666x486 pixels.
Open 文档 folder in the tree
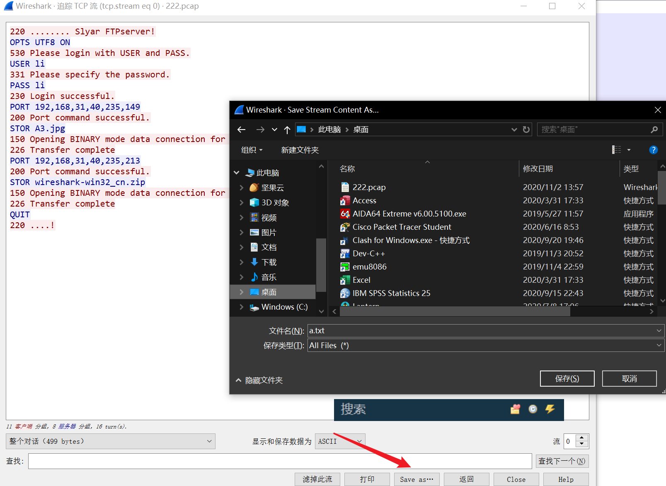(269, 247)
